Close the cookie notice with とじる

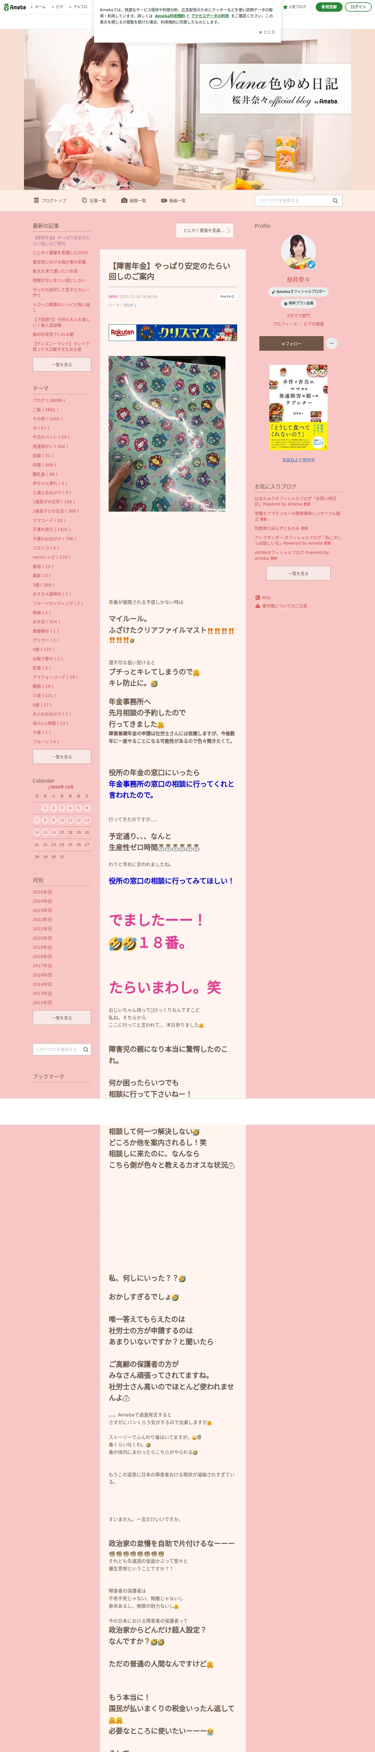click(267, 32)
